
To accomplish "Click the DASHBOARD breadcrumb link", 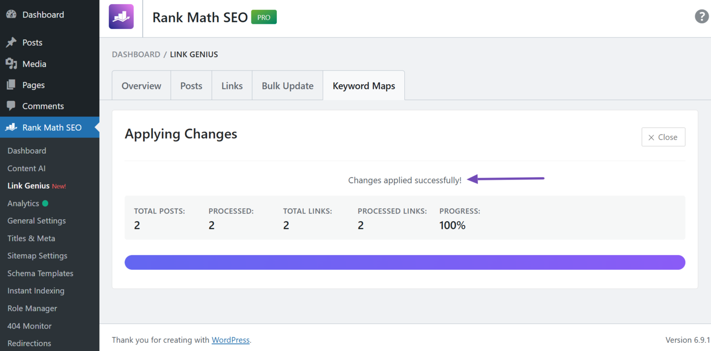I will [136, 54].
